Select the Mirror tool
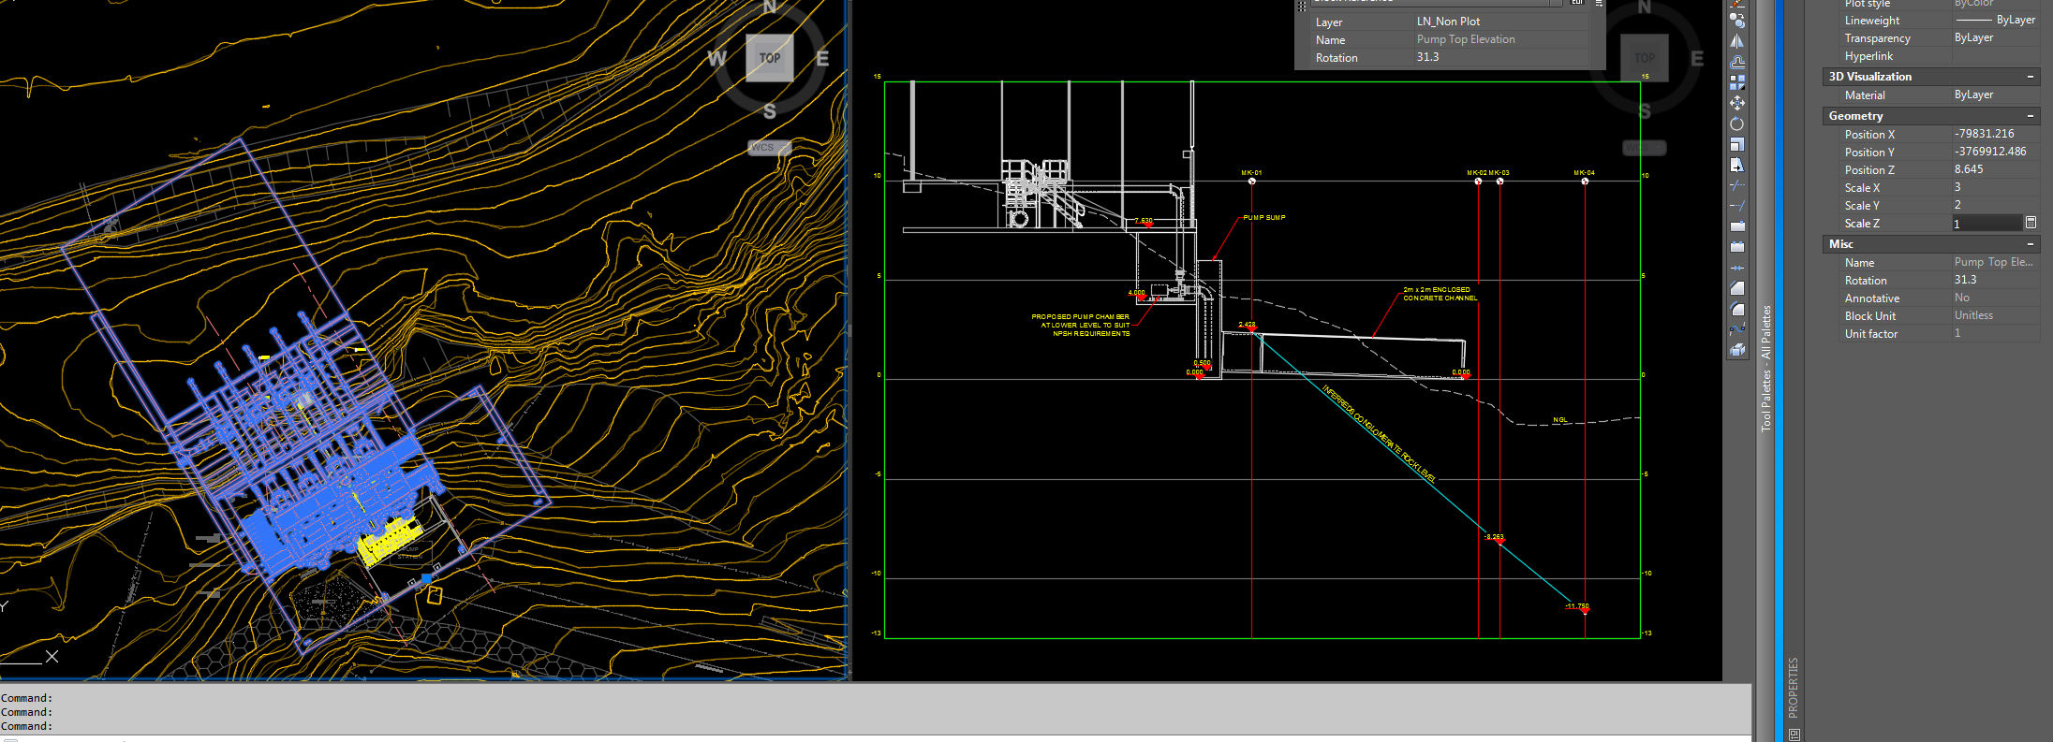Screen dimensions: 2053x742 coord(1737,41)
